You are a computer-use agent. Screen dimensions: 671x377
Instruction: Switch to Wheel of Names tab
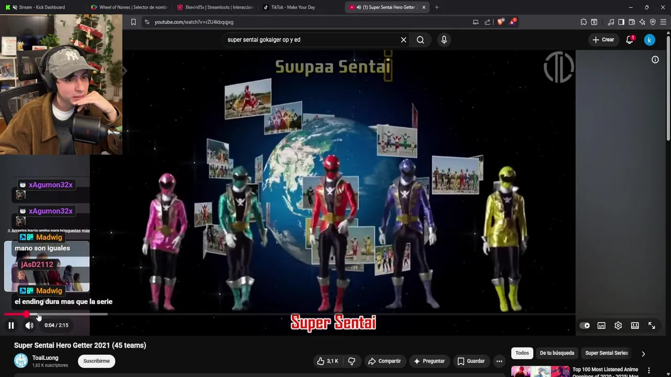[x=128, y=7]
